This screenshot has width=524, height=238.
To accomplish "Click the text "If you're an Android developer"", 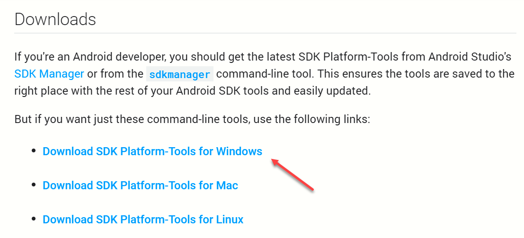I will (x=89, y=57).
